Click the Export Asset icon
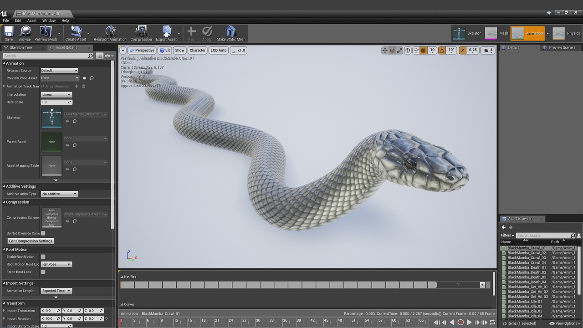 click(x=166, y=33)
